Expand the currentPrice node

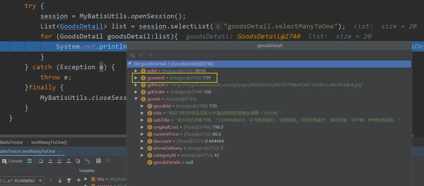(142, 134)
